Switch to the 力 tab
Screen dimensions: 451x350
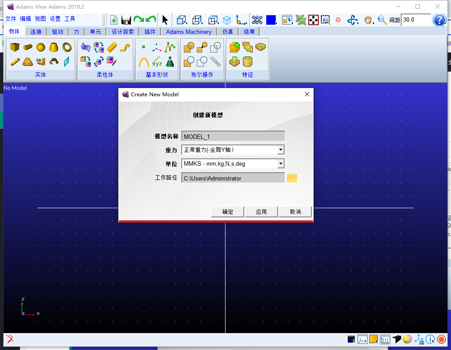[x=76, y=32]
